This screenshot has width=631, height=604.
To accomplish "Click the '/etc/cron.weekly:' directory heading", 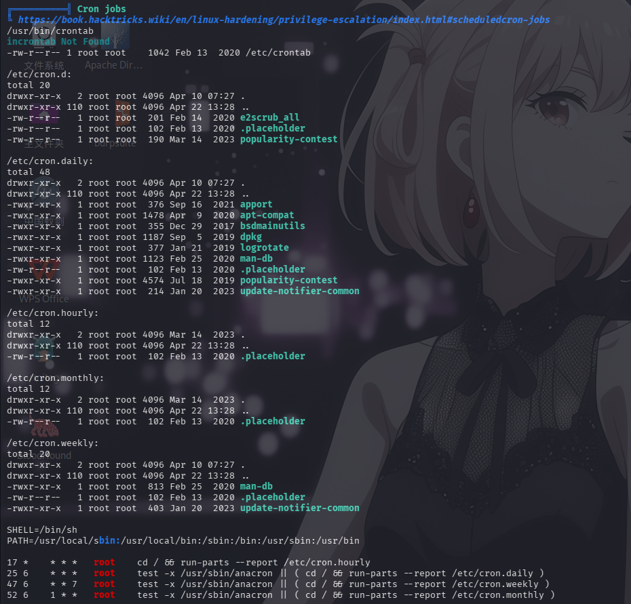I will click(53, 443).
